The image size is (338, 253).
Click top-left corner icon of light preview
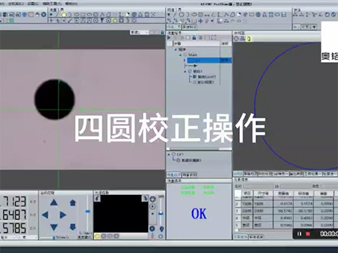(97, 198)
